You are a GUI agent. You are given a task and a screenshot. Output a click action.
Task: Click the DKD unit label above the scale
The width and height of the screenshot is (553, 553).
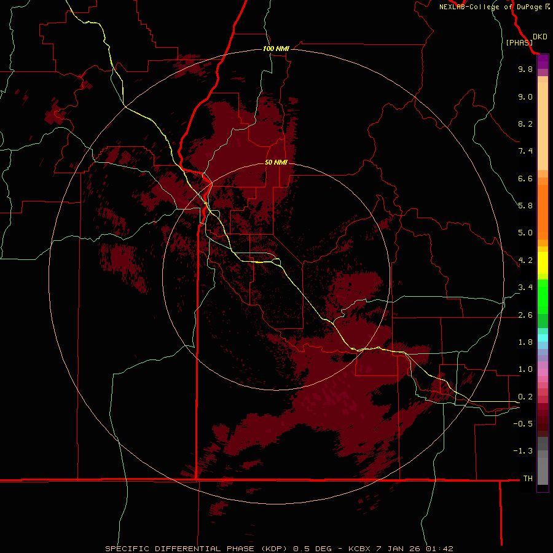(x=540, y=37)
